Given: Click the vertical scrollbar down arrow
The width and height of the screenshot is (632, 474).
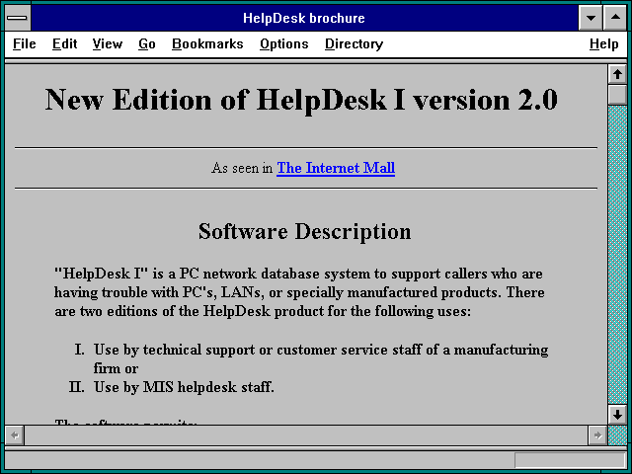Looking at the screenshot, I should (617, 415).
